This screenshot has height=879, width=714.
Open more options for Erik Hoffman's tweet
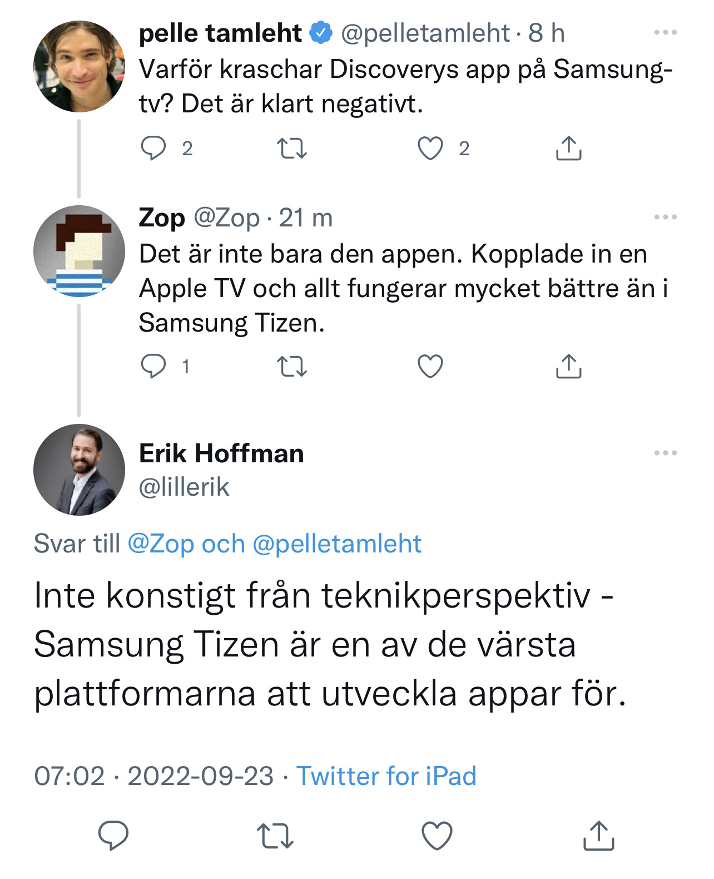pos(665,453)
